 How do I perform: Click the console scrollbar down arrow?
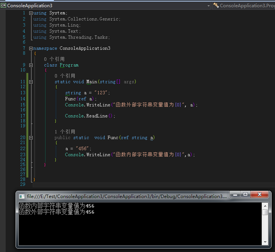point(265,242)
